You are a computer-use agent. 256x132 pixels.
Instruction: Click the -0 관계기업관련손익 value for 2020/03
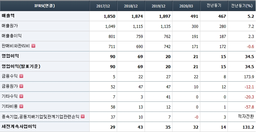[196, 117]
